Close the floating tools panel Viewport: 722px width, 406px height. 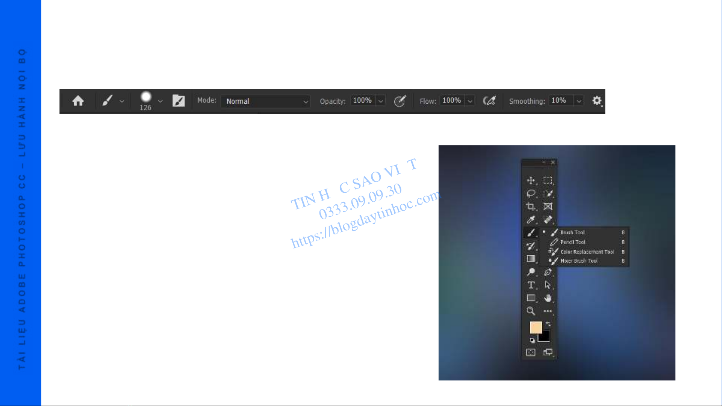[x=553, y=162]
